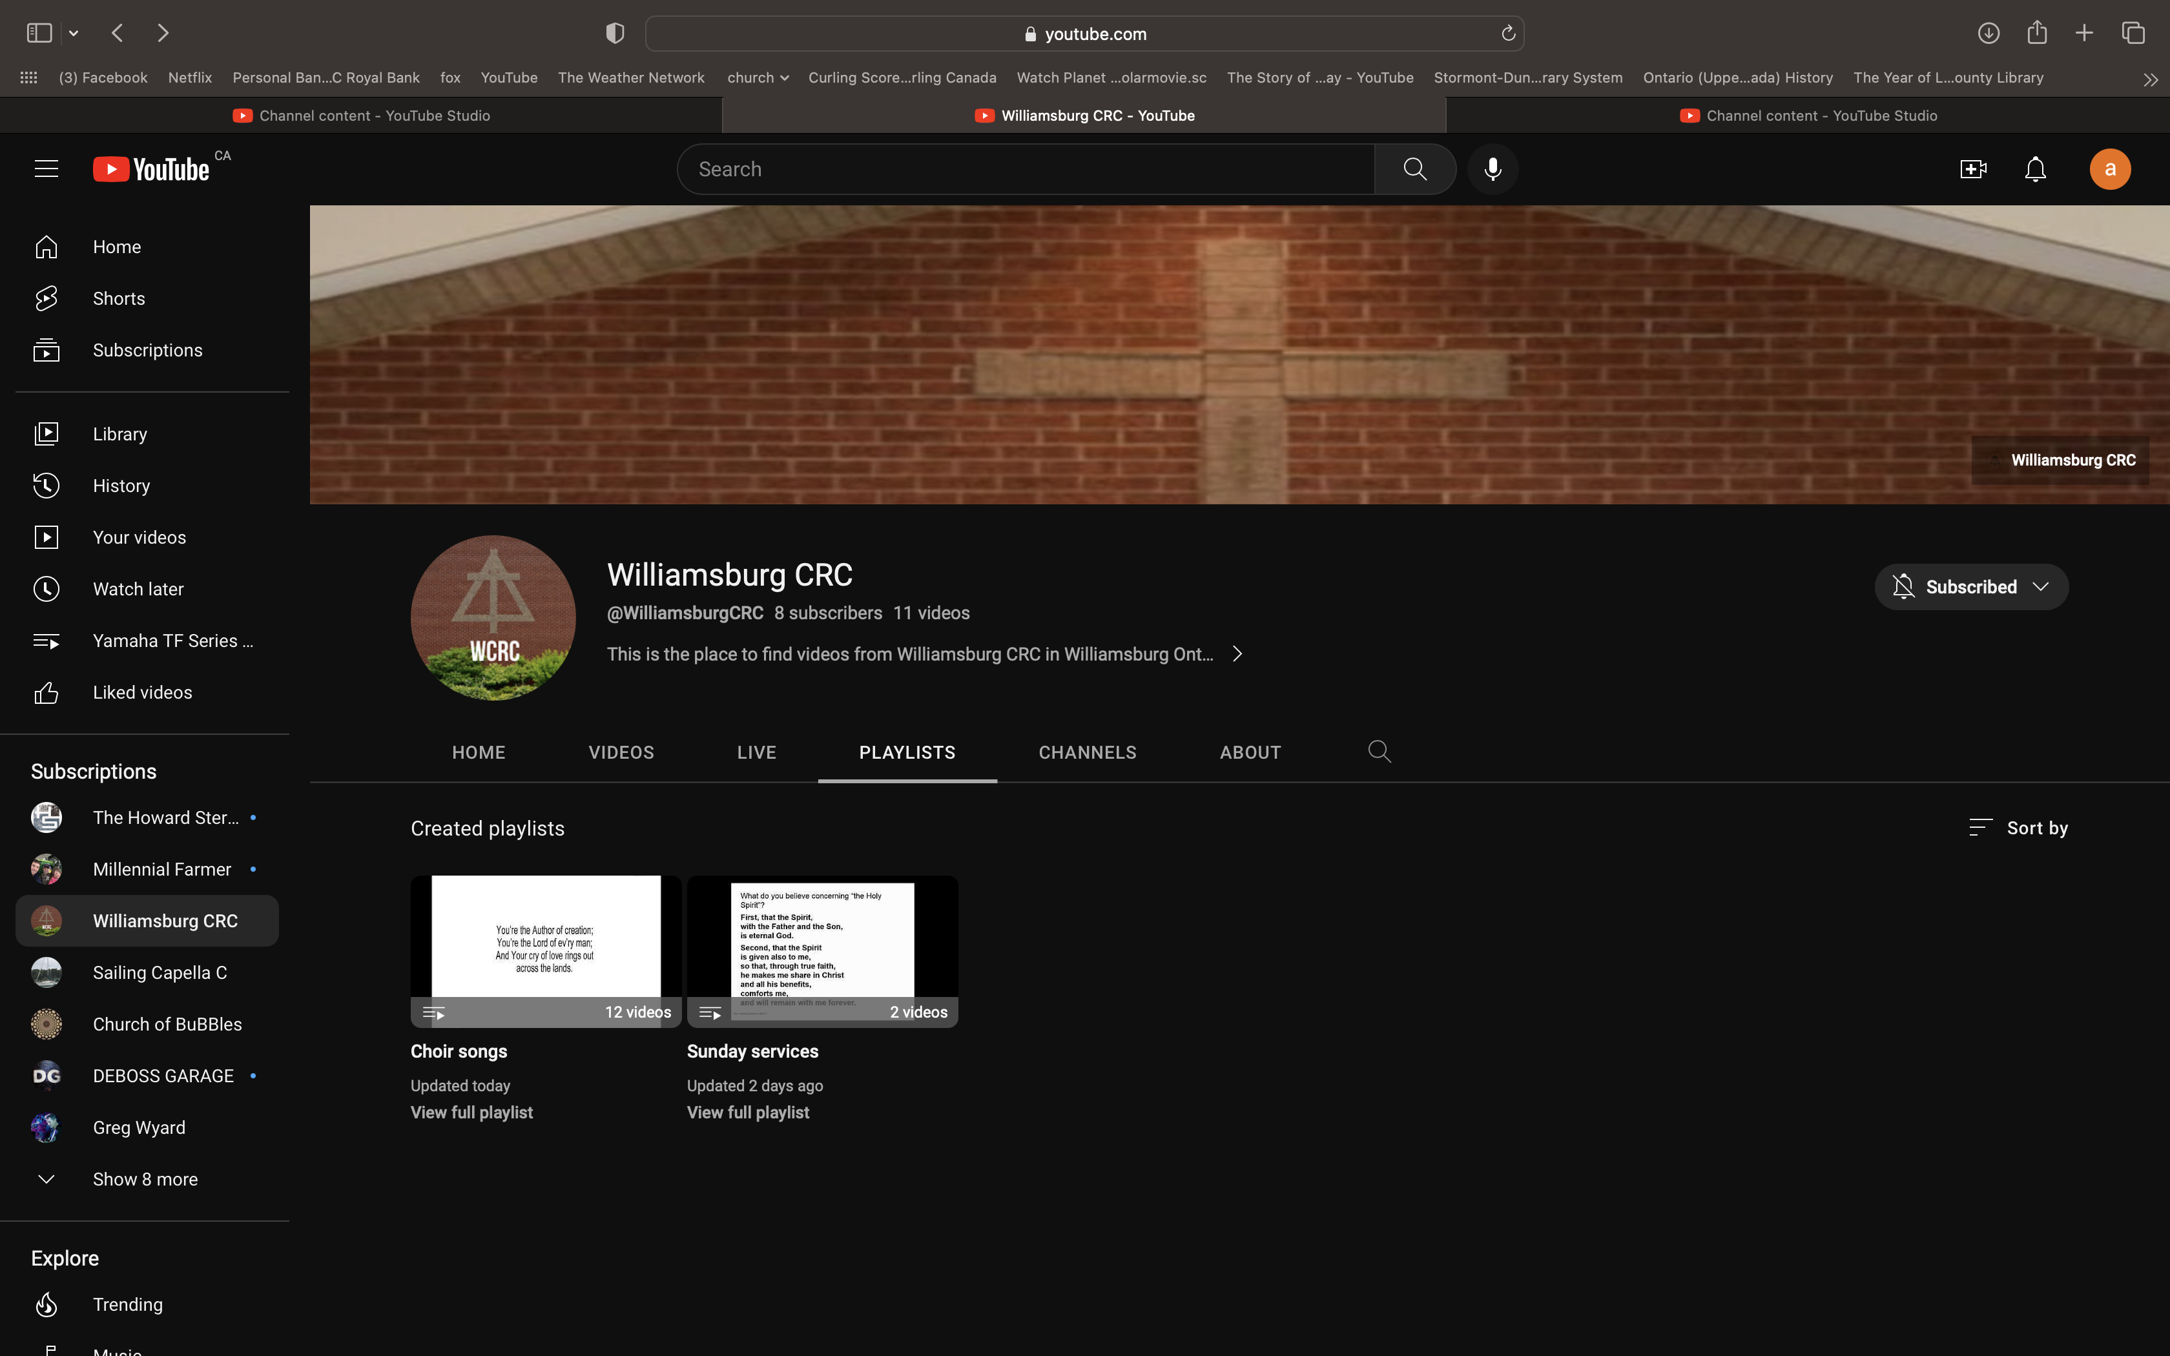Open Library in sidebar

(x=147, y=434)
